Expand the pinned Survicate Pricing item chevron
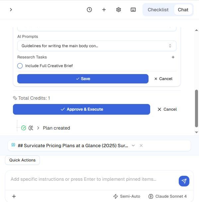 point(133,146)
